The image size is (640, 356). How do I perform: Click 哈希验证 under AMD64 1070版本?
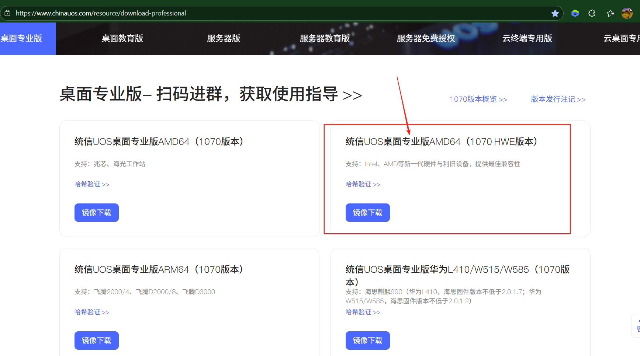point(92,184)
